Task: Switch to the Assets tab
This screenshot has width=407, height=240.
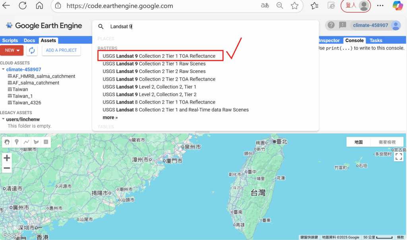Action: click(x=48, y=40)
